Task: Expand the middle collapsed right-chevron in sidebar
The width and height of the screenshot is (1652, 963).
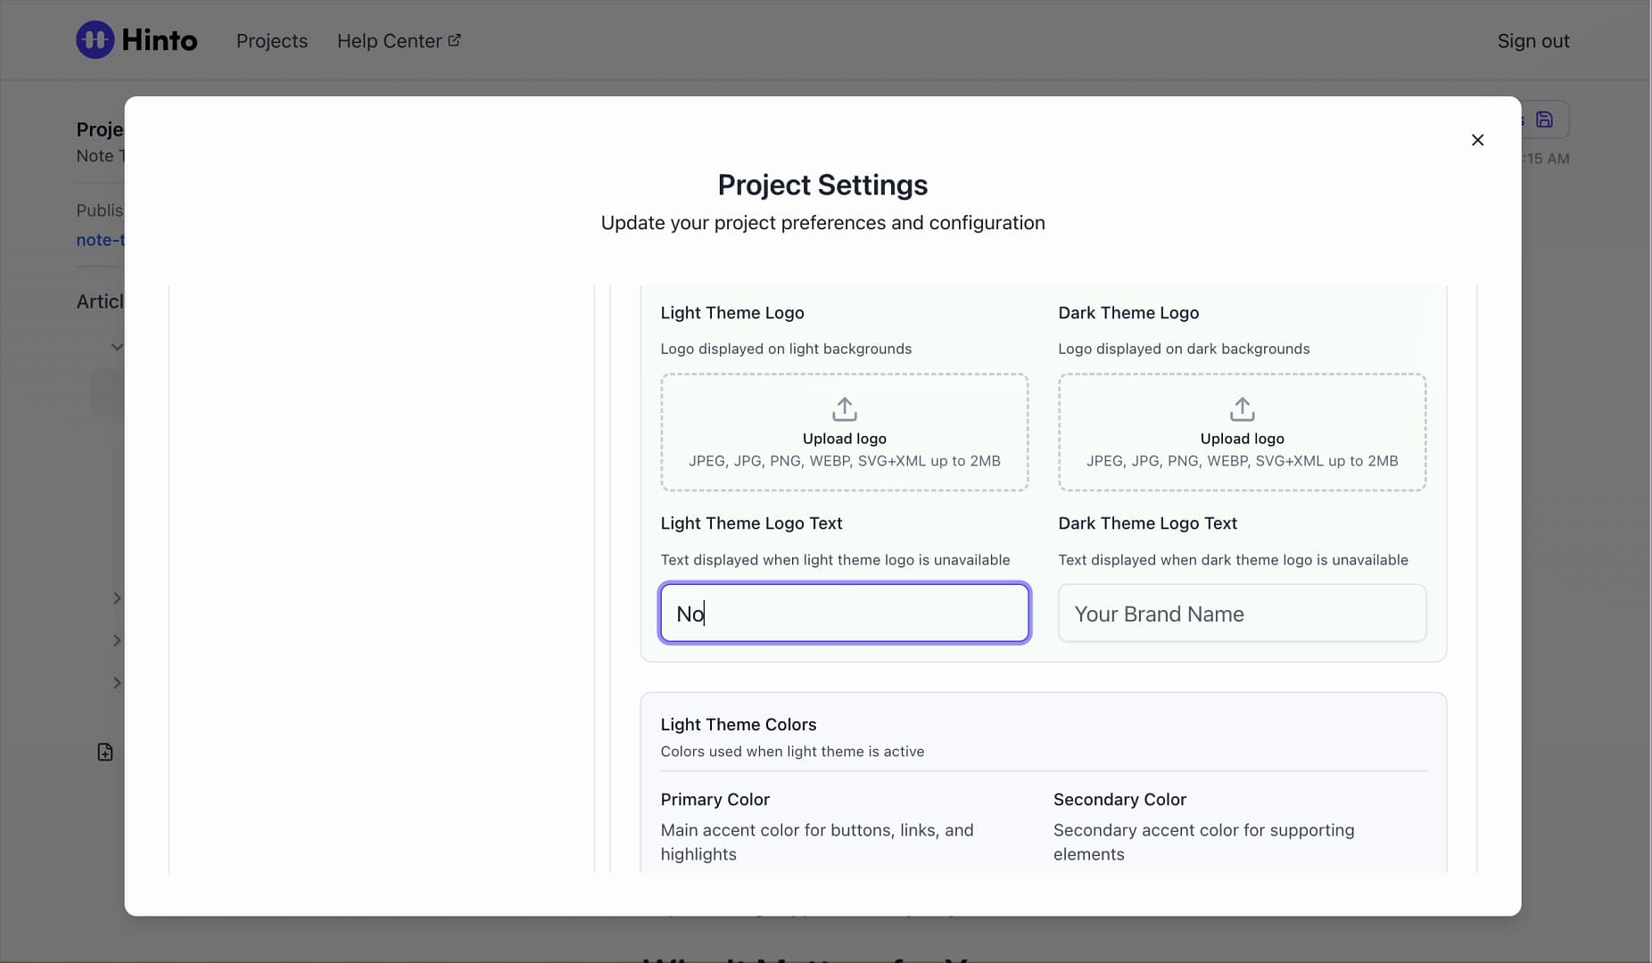Action: [117, 640]
